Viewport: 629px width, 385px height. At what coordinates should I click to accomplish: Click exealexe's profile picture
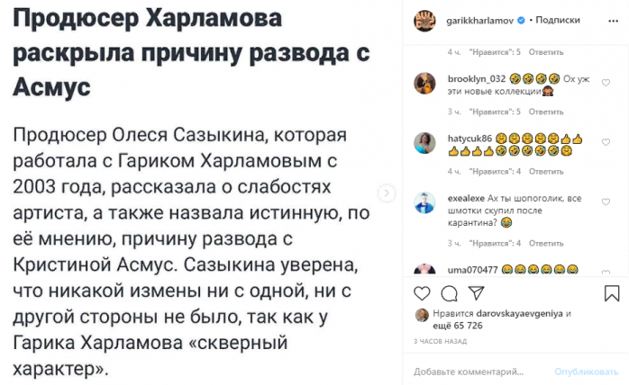click(424, 201)
